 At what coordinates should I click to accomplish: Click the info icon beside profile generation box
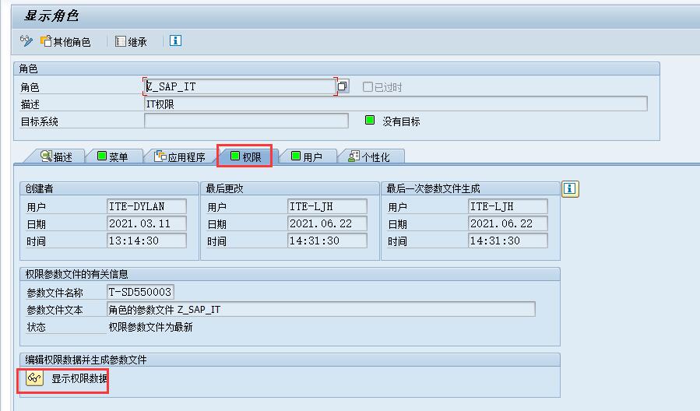571,189
